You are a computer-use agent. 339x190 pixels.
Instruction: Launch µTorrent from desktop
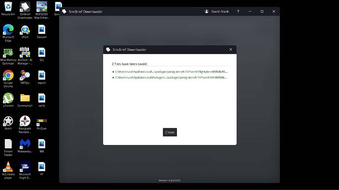8,100
